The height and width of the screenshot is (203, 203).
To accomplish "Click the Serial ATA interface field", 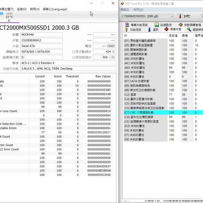I will [41, 46].
